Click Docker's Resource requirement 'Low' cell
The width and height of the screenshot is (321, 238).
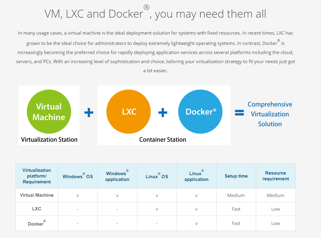[x=276, y=223]
